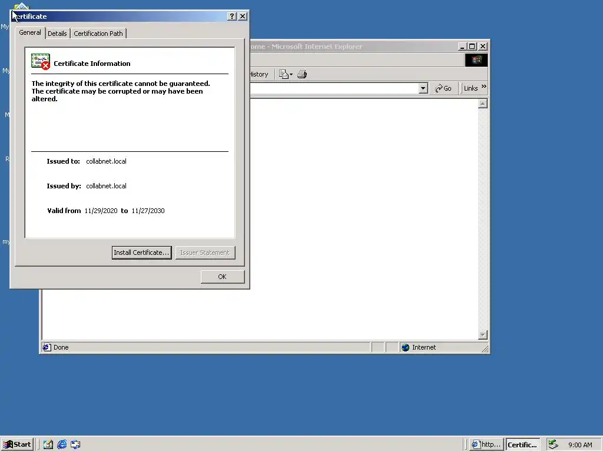Switch to the Details tab

[57, 34]
